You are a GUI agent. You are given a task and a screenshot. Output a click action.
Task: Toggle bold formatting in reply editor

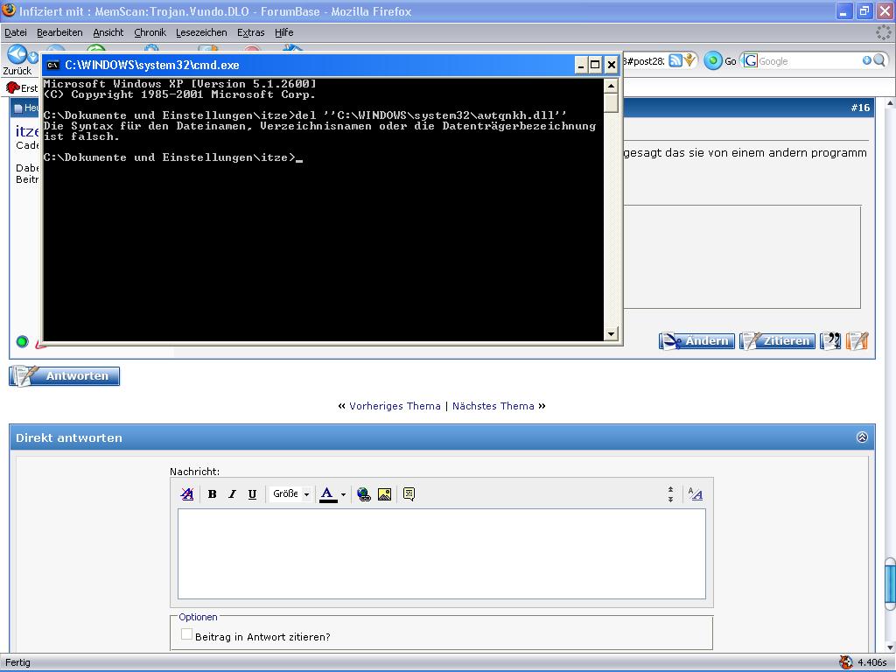[212, 494]
